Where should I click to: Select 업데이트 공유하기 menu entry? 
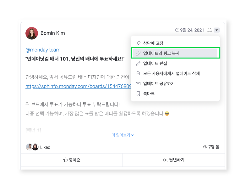coord(175,83)
